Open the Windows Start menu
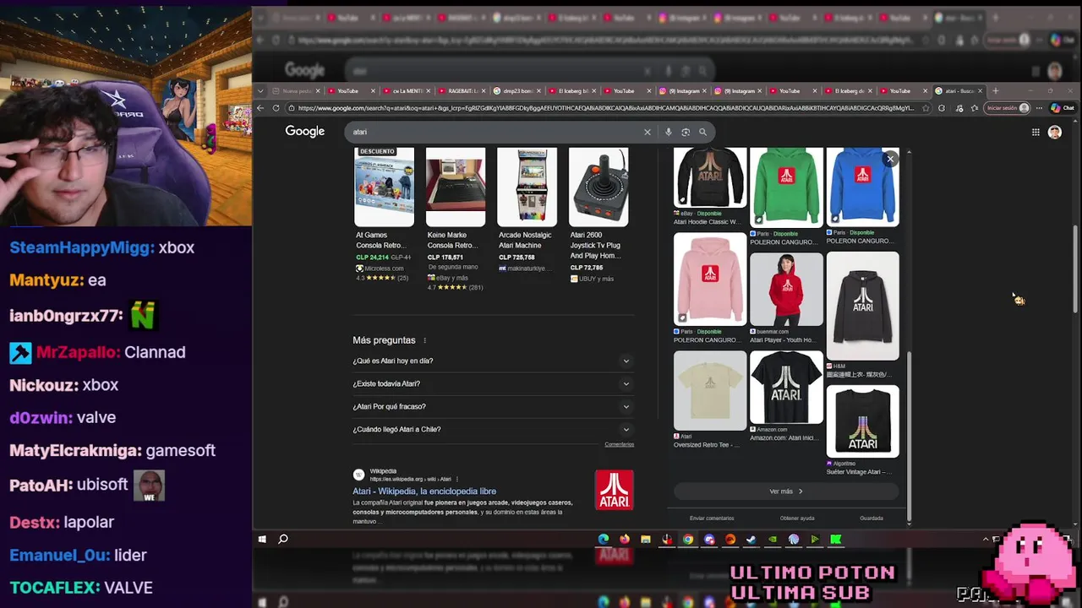This screenshot has height=608, width=1082. point(262,539)
